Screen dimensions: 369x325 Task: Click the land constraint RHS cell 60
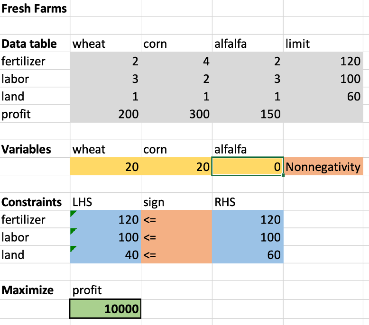tap(247, 255)
